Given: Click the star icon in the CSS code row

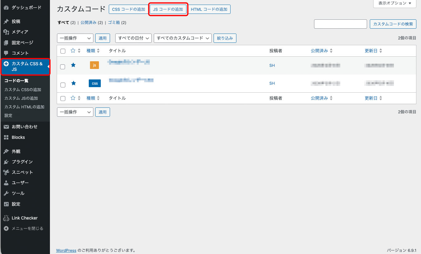Looking at the screenshot, I should coord(73,83).
